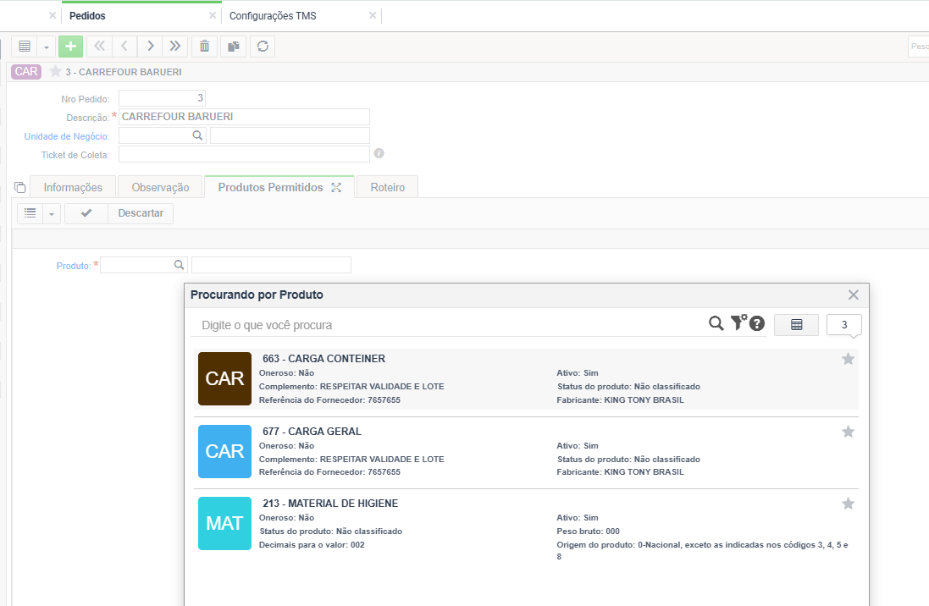Image resolution: width=929 pixels, height=606 pixels.
Task: Click the Produto search magnifier icon
Action: coord(179,265)
